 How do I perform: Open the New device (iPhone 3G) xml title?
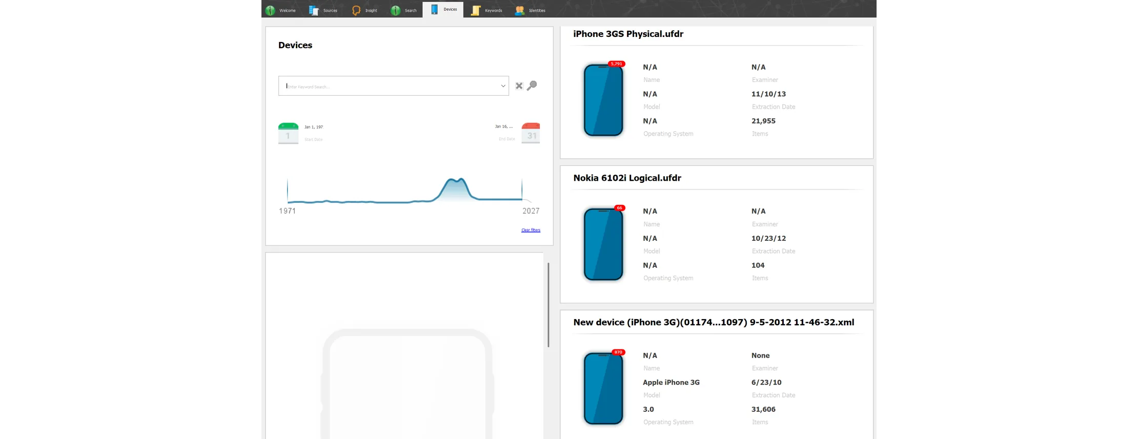(714, 322)
